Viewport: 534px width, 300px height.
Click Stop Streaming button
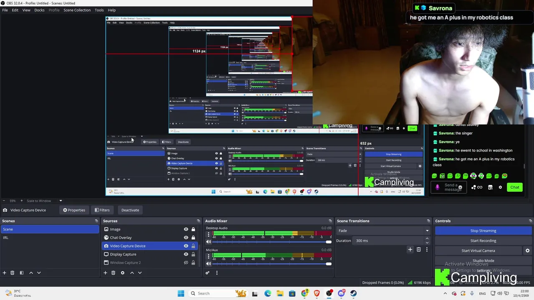coord(483,231)
